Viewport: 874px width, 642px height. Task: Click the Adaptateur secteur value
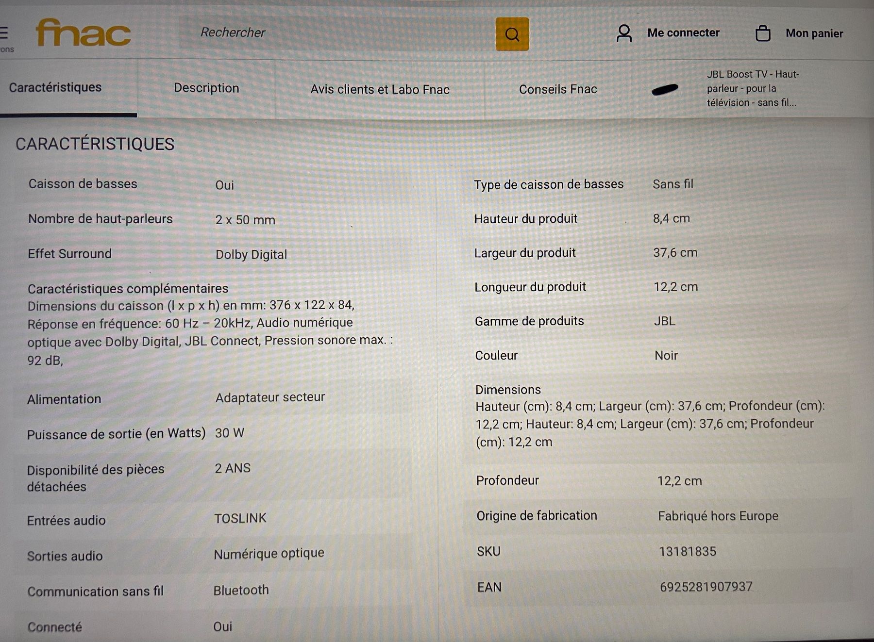click(x=270, y=397)
